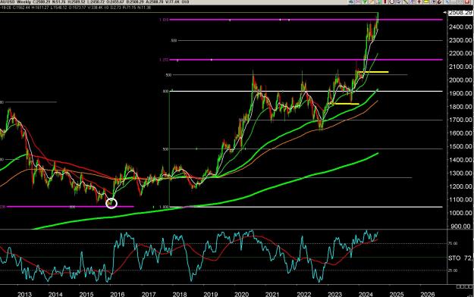The height and width of the screenshot is (297, 474).
Task: Click the yellow highlighter icon in top toolbar
Action: [426, 2]
